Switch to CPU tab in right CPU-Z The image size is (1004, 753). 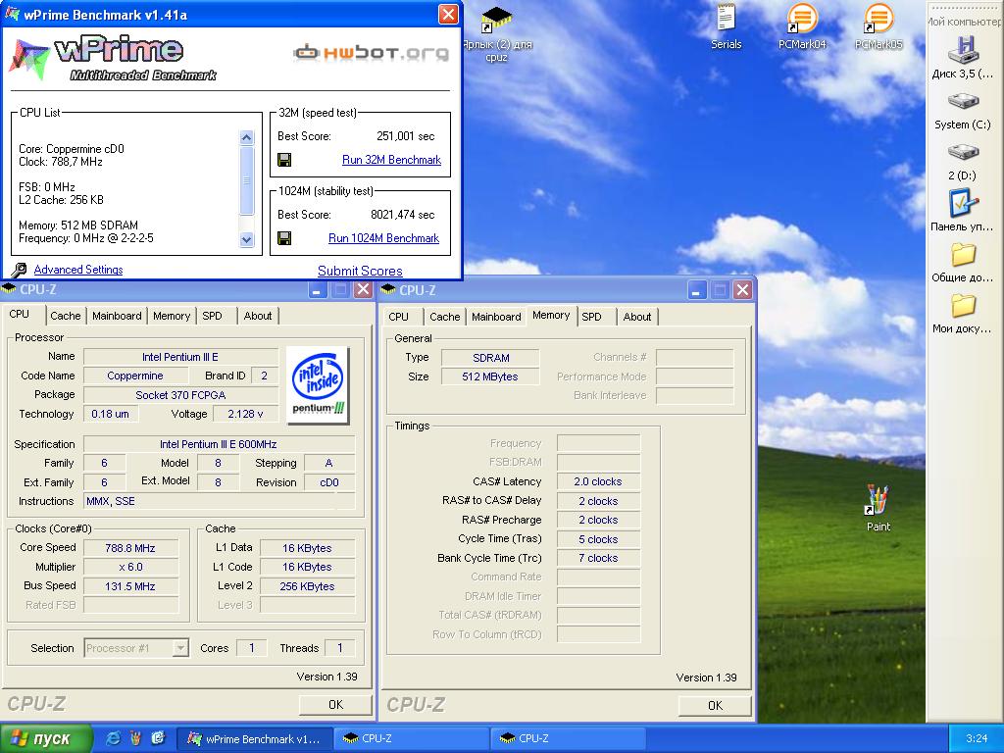(x=398, y=317)
